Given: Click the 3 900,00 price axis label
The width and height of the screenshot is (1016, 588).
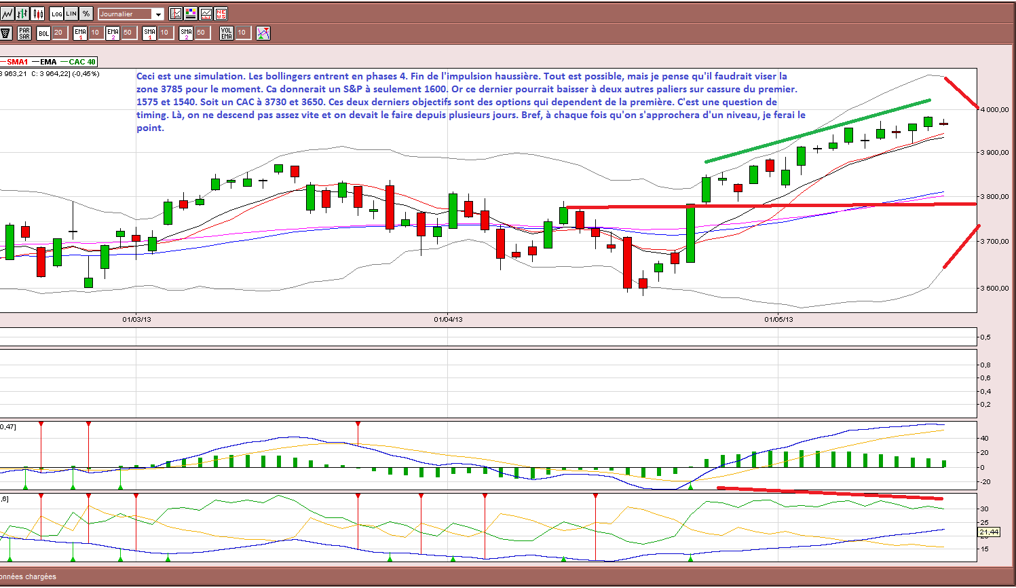Looking at the screenshot, I should coord(995,153).
